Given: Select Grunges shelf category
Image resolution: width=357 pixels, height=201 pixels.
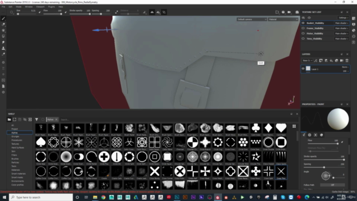Looking at the screenshot, I should coord(15,136).
